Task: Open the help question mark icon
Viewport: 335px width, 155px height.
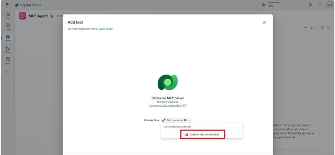Action: click(x=320, y=5)
